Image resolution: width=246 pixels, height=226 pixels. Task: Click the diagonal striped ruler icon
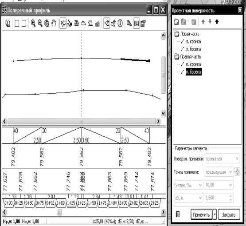pyautogui.click(x=129, y=23)
